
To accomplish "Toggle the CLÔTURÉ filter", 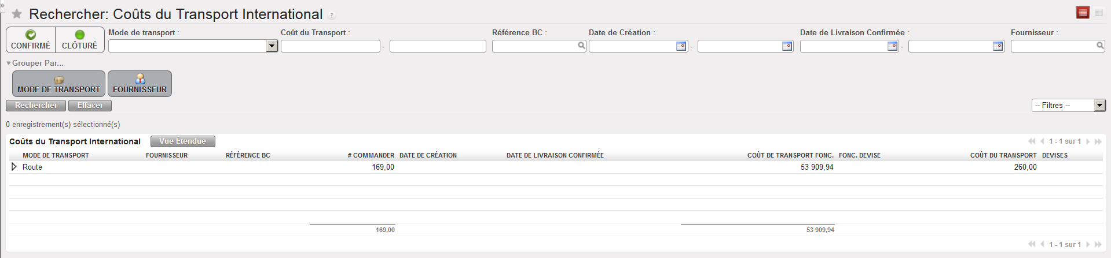I will tap(80, 40).
